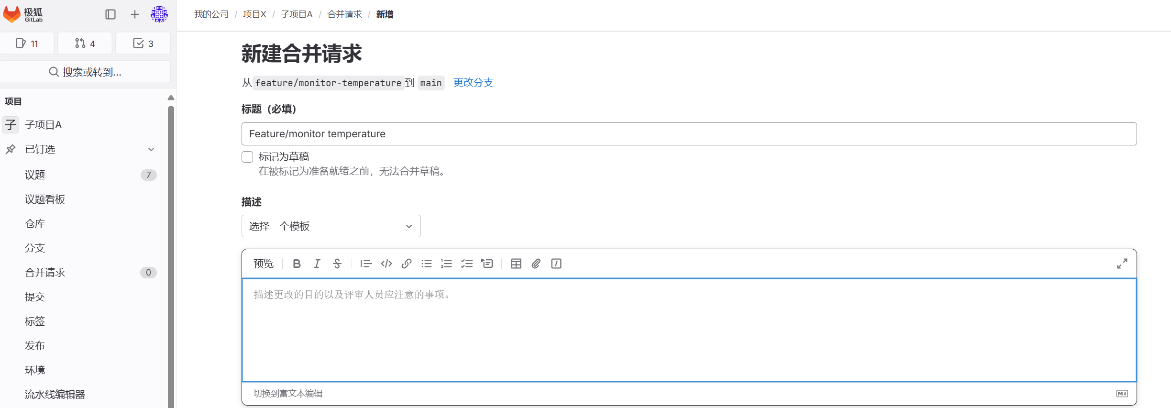This screenshot has height=408, width=1171.
Task: Expand editor to full screen mode
Action: (x=1122, y=264)
